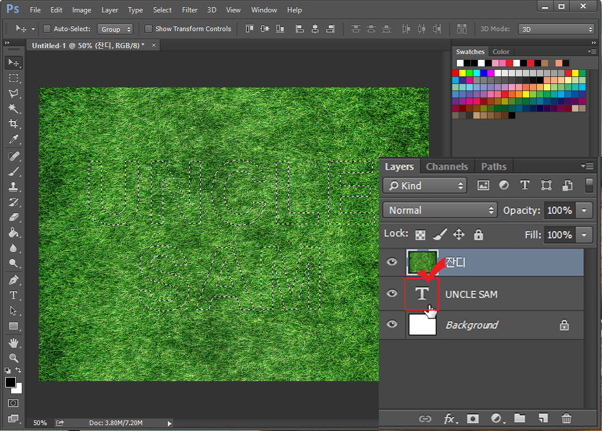Select the Horizontal Type tool
Screen dimensions: 602x431
click(x=14, y=295)
